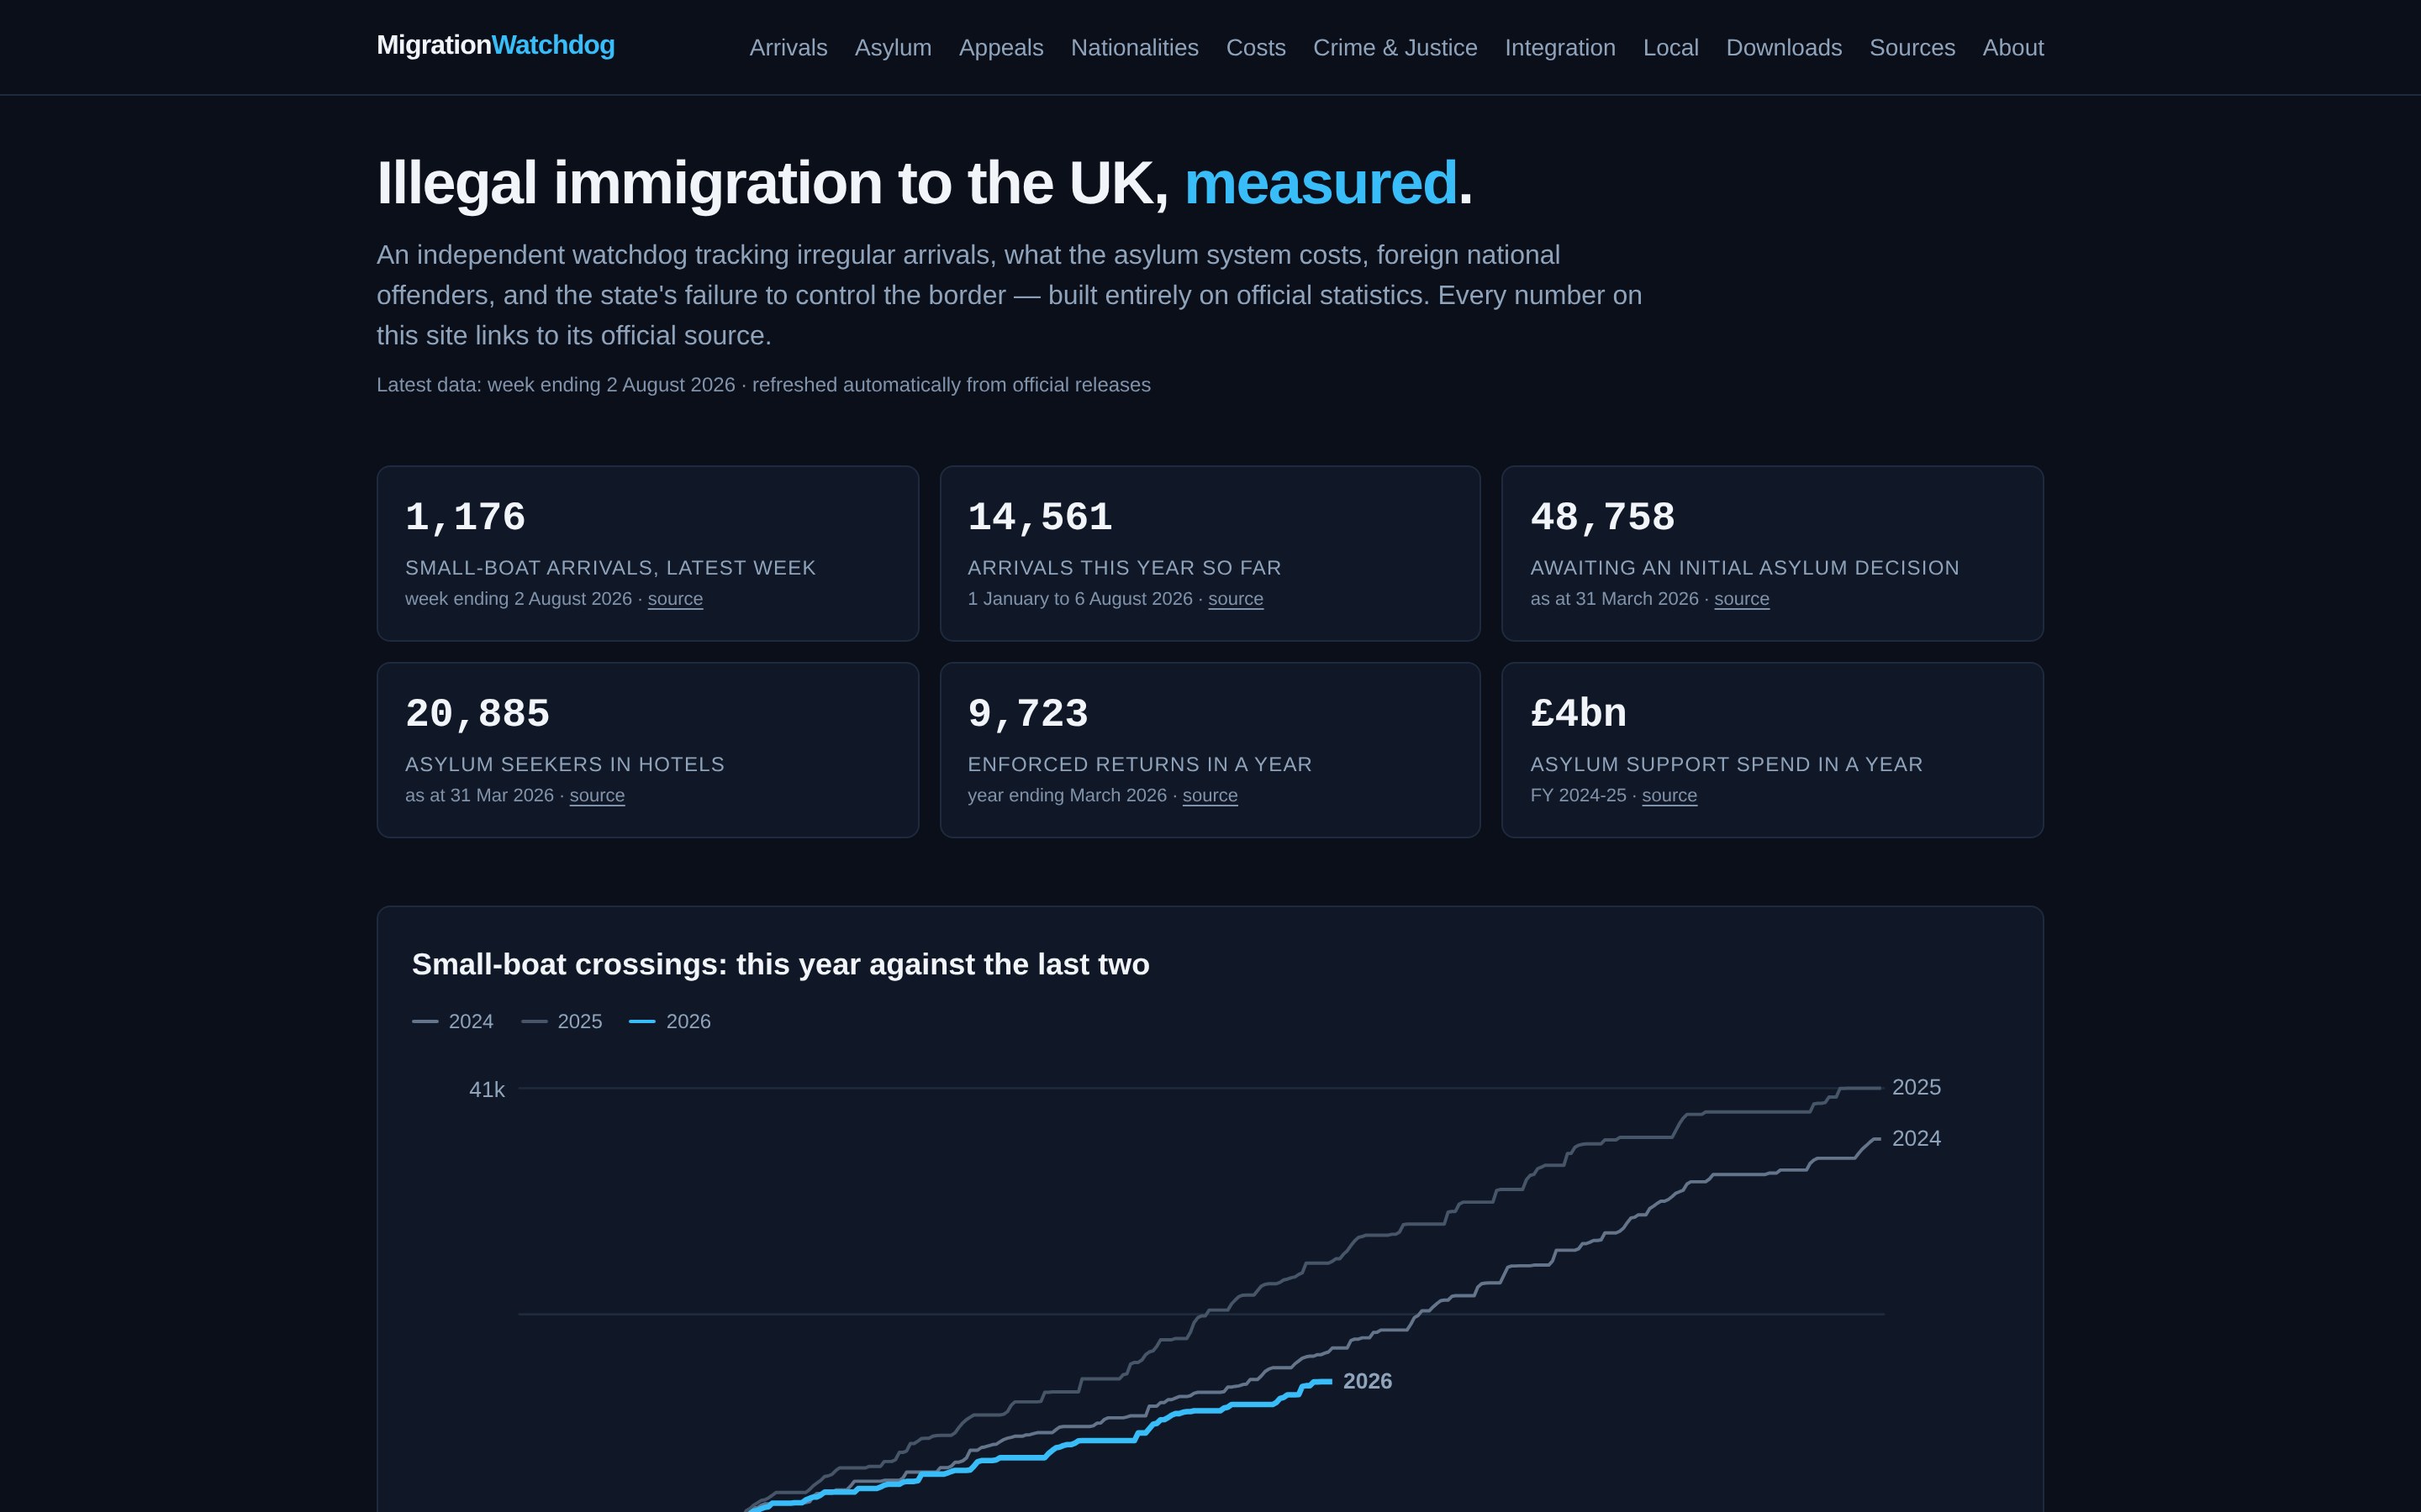Click the 1,176 small-boat arrivals figure
This screenshot has height=1512, width=2421.
(x=465, y=517)
